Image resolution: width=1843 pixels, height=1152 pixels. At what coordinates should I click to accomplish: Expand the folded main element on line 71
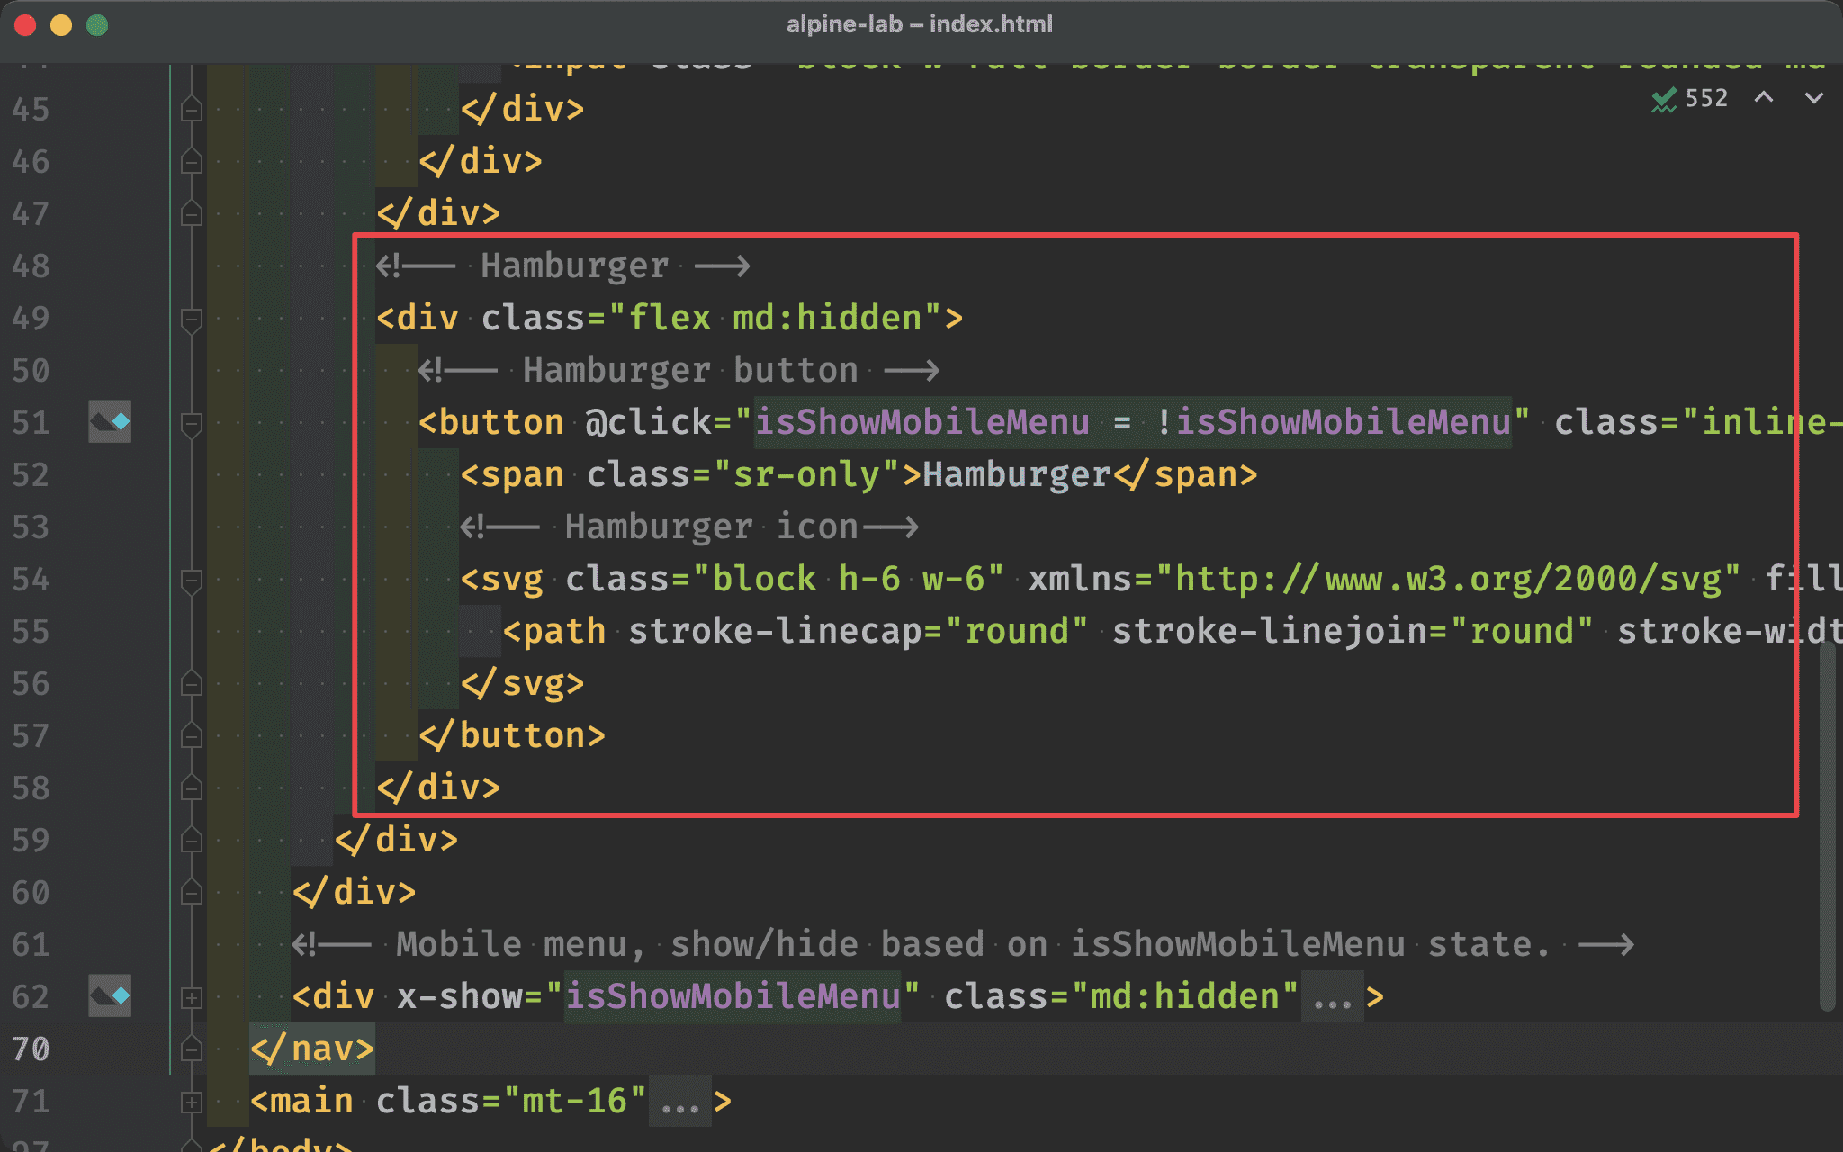[191, 1102]
